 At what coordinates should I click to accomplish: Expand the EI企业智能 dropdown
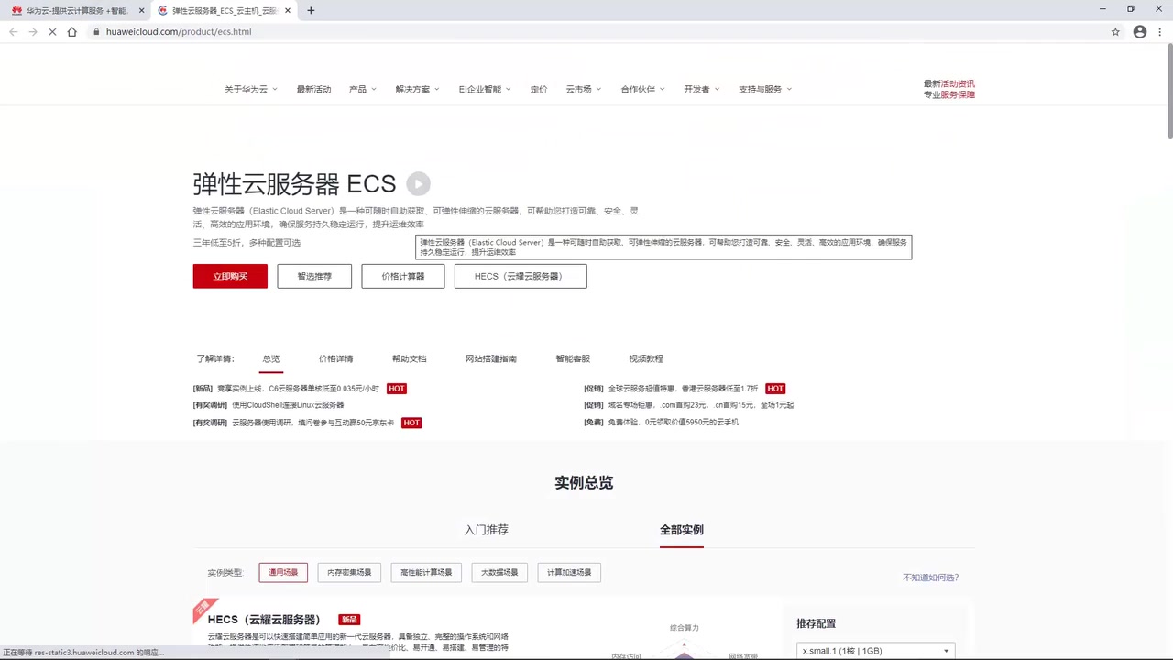click(x=485, y=89)
